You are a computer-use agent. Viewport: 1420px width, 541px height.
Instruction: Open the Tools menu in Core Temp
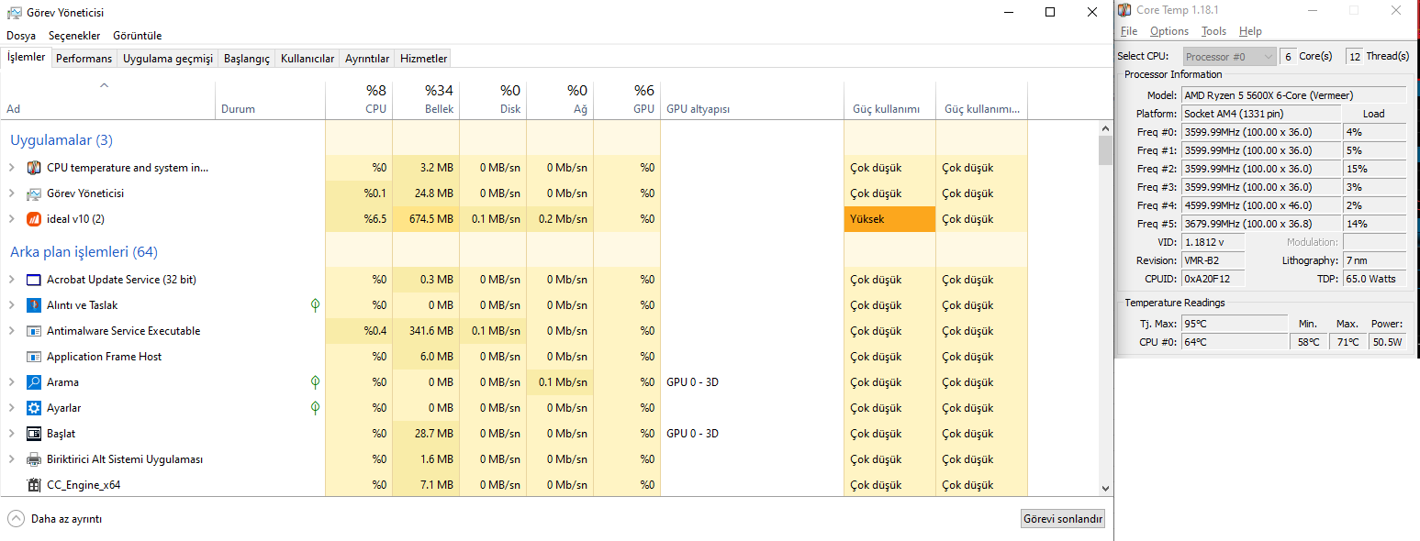point(1213,31)
